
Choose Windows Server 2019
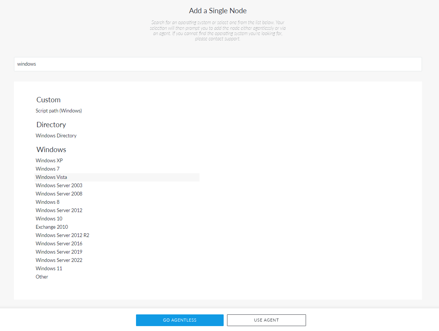click(x=59, y=252)
